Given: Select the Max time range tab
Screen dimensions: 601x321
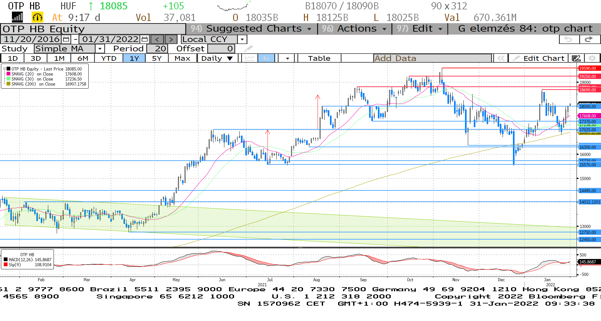Looking at the screenshot, I should coord(182,58).
